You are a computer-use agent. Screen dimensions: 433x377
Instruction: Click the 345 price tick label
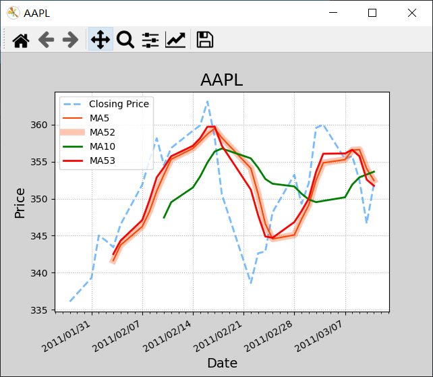click(x=39, y=236)
